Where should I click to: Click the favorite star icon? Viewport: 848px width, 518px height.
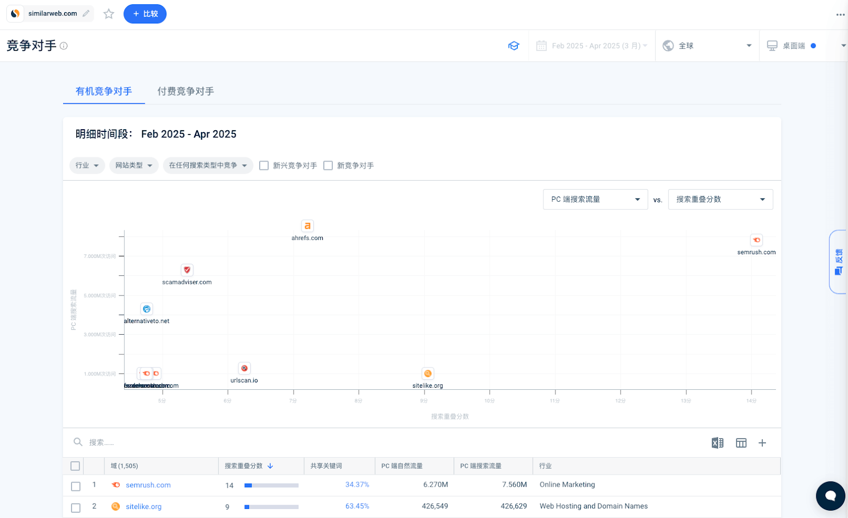(x=109, y=14)
